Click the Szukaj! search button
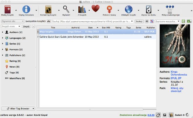 pos(139,21)
